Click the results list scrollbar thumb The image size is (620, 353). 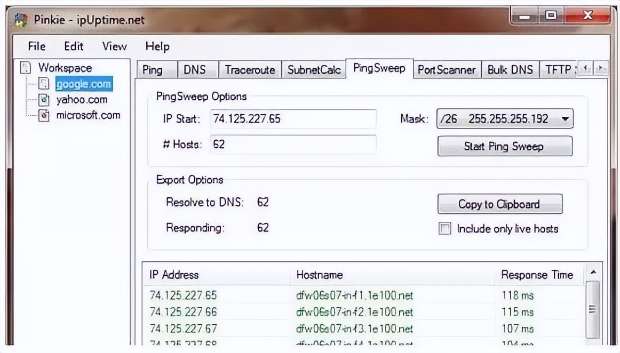point(593,309)
